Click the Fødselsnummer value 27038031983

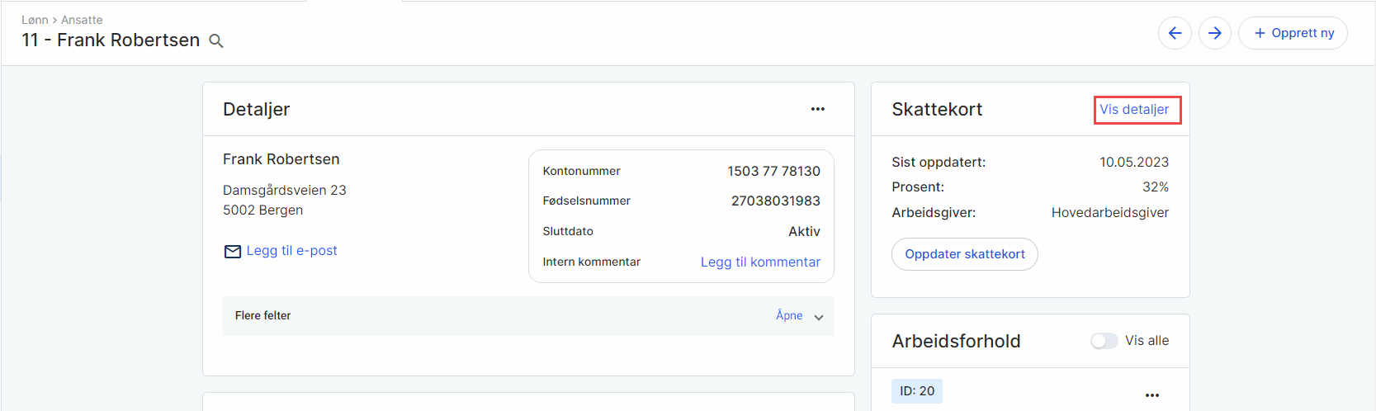(775, 201)
